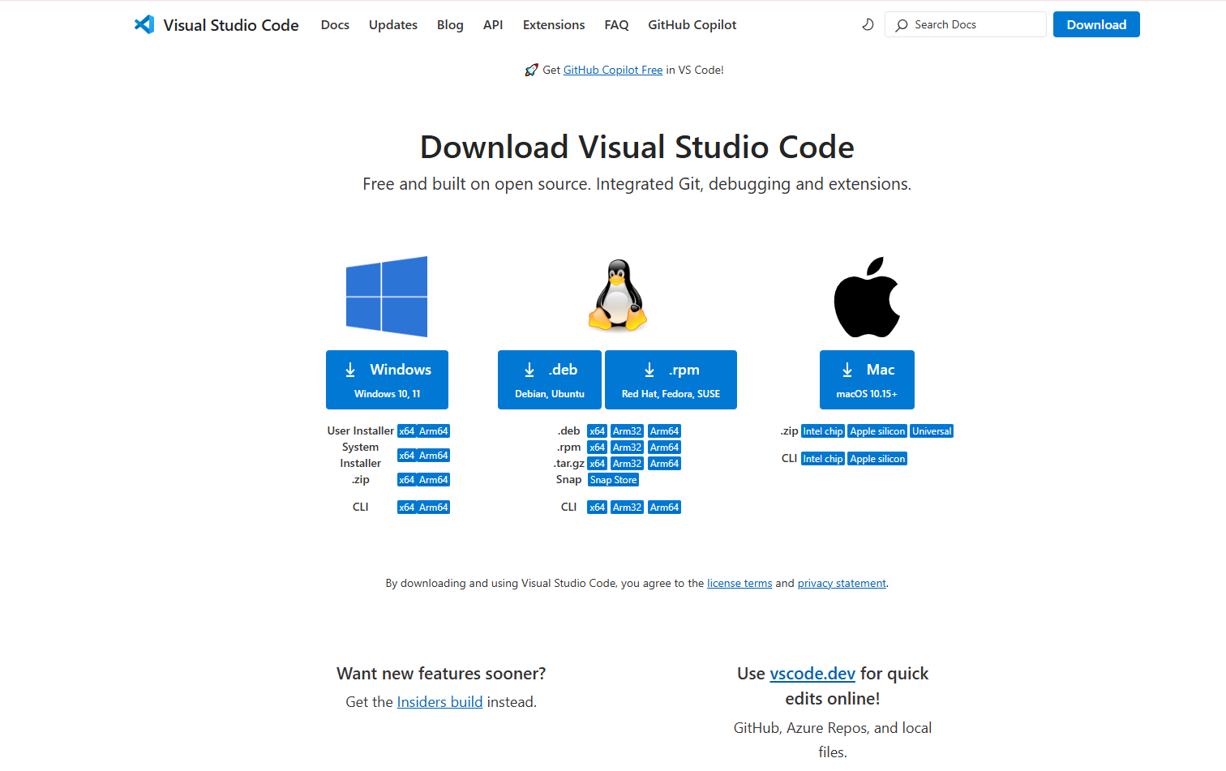Select x64 for Windows System Installer

tap(406, 456)
